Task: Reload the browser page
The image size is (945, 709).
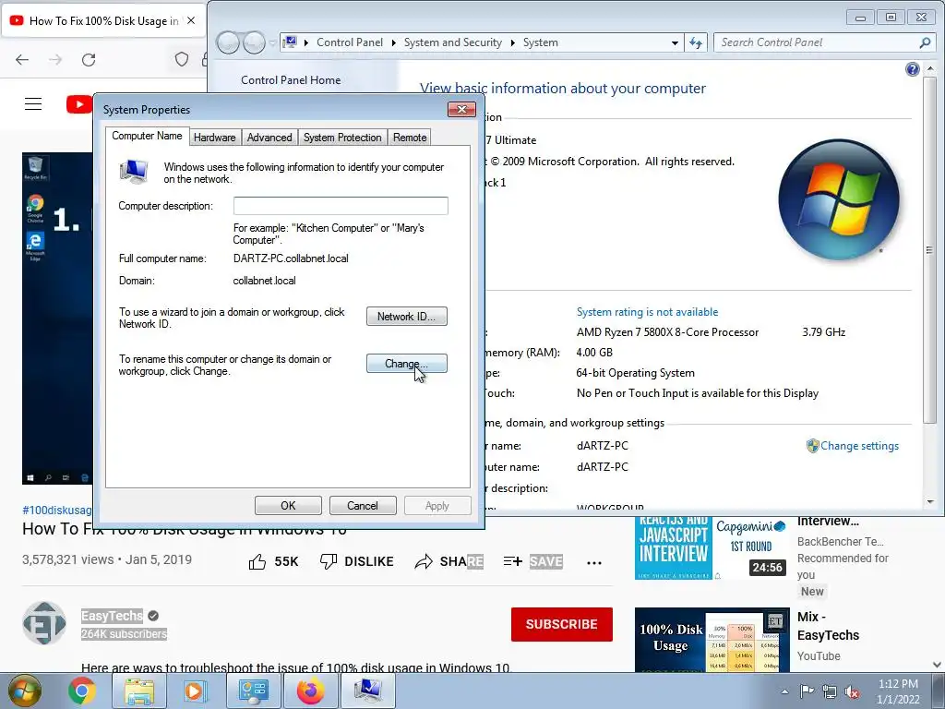Action: (89, 60)
